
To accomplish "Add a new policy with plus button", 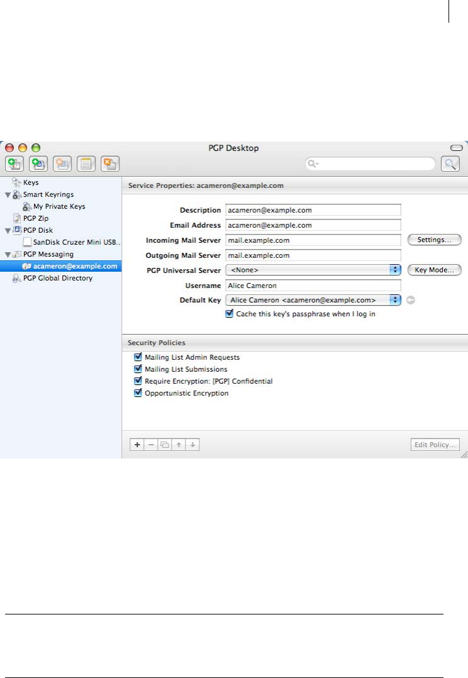I will click(x=137, y=445).
